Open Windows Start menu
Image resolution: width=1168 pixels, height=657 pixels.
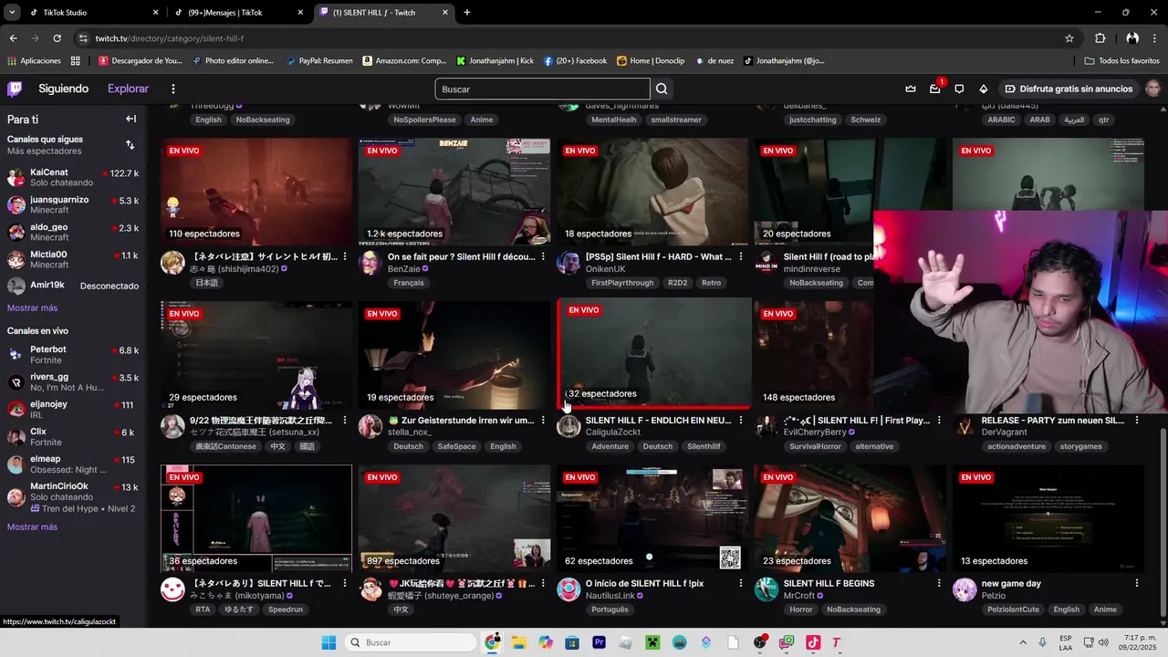click(x=328, y=642)
